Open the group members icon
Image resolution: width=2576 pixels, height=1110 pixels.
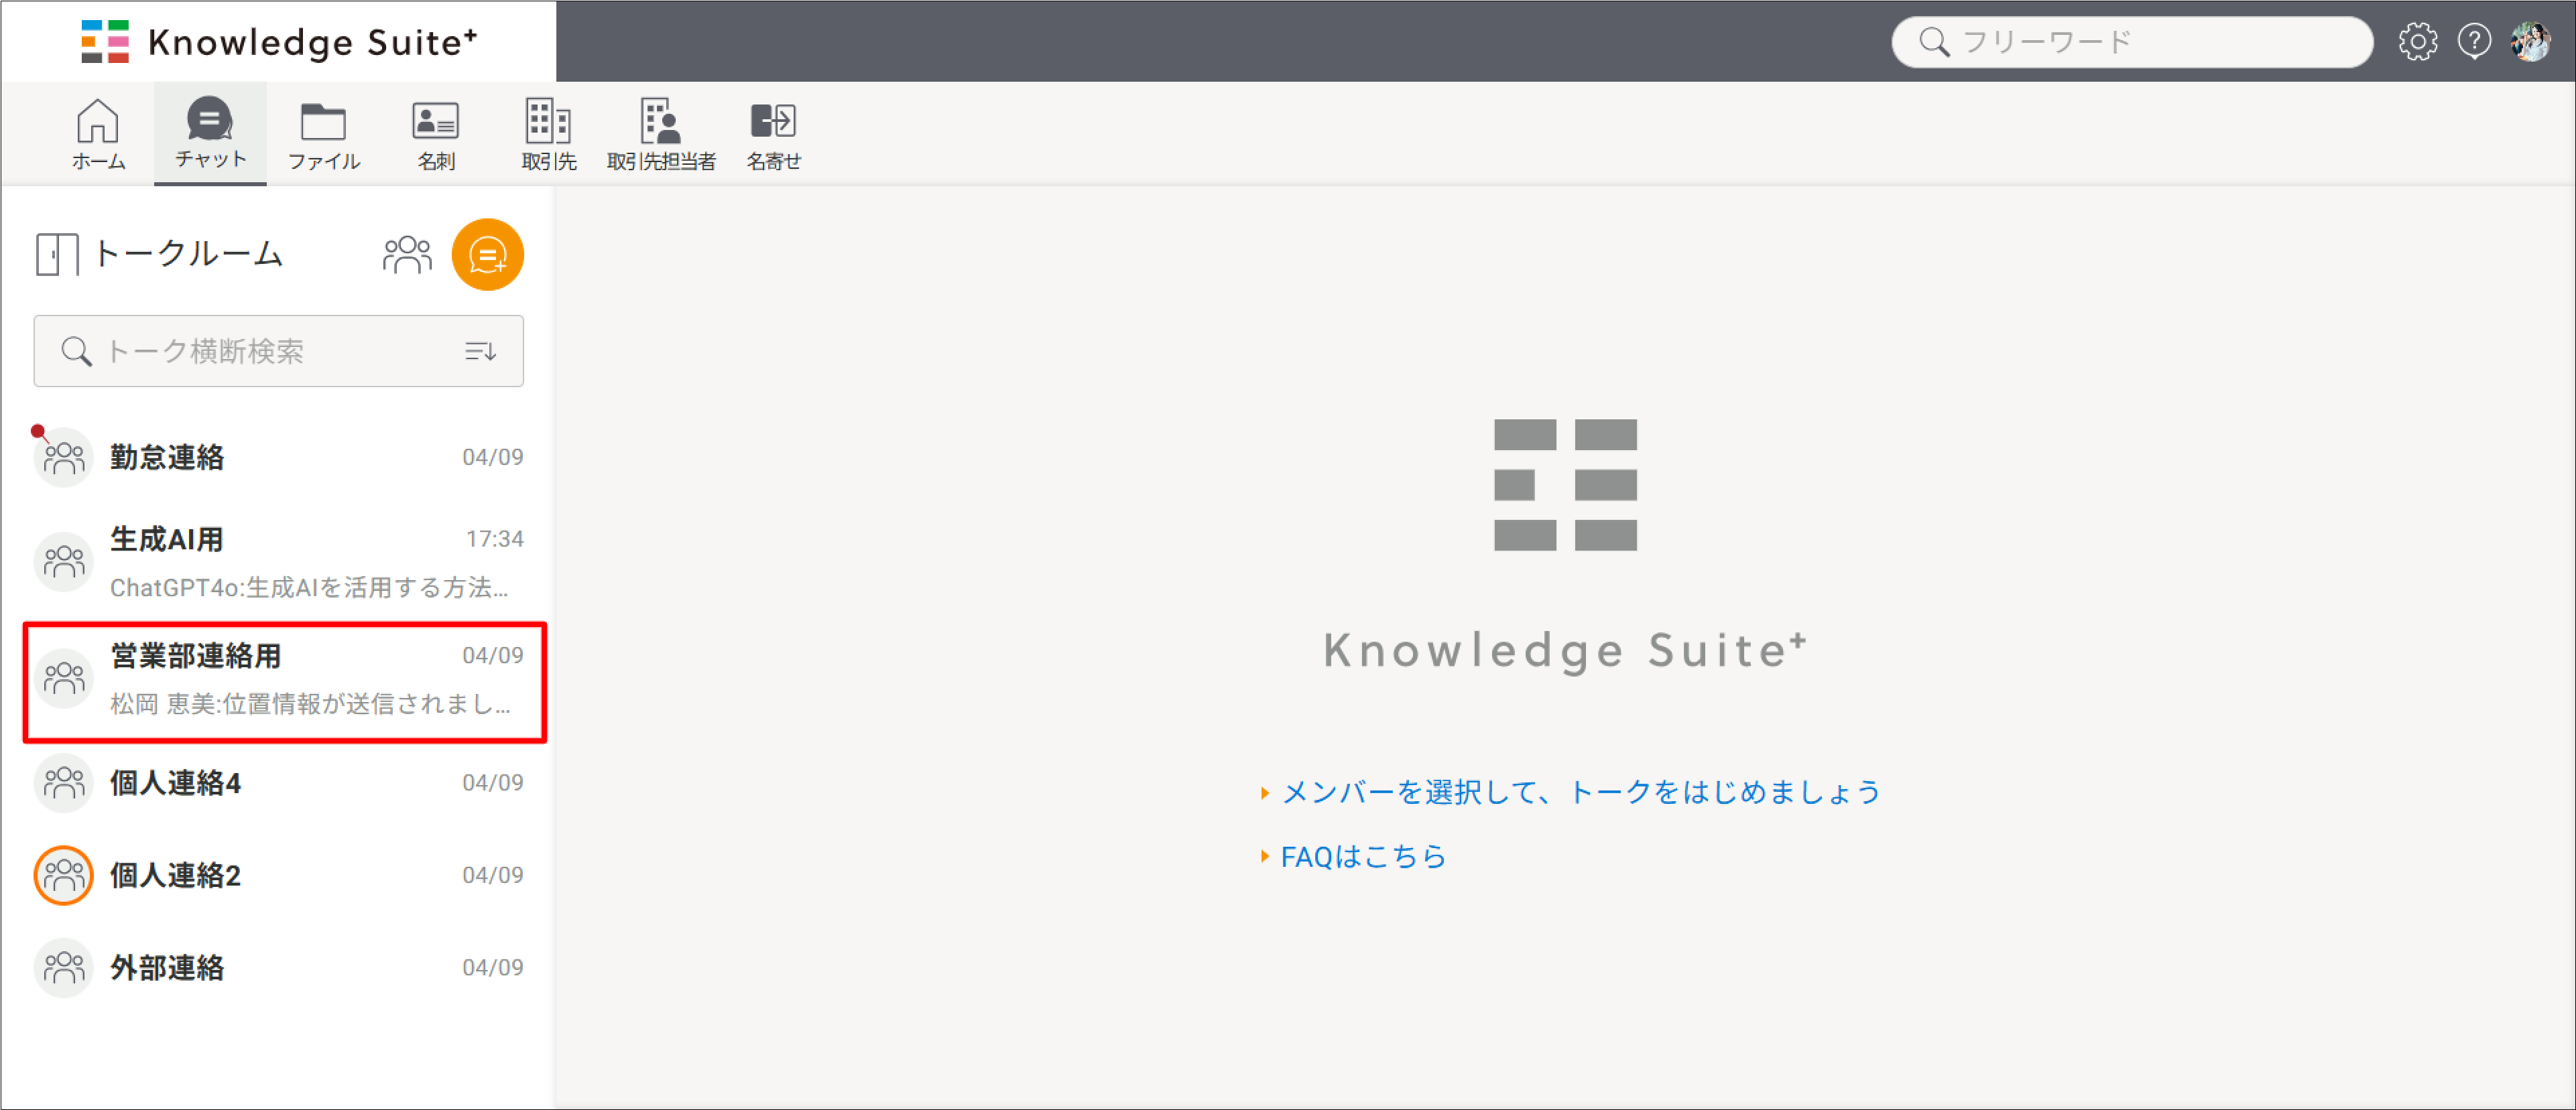(407, 254)
